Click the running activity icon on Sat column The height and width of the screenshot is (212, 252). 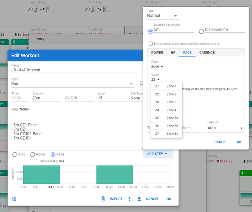point(242,173)
